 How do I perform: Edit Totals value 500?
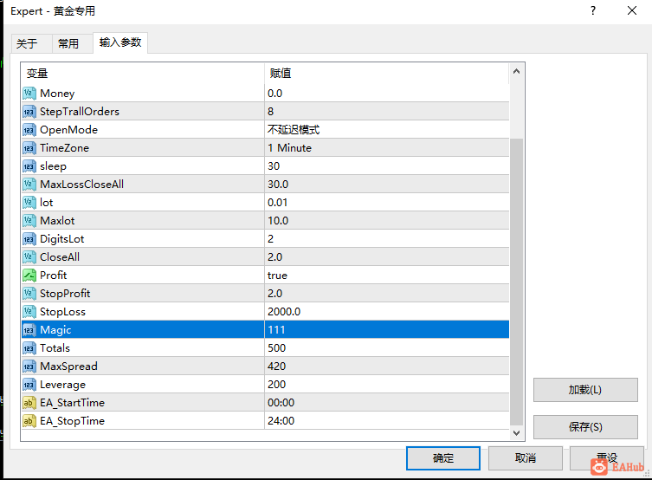pyautogui.click(x=387, y=348)
